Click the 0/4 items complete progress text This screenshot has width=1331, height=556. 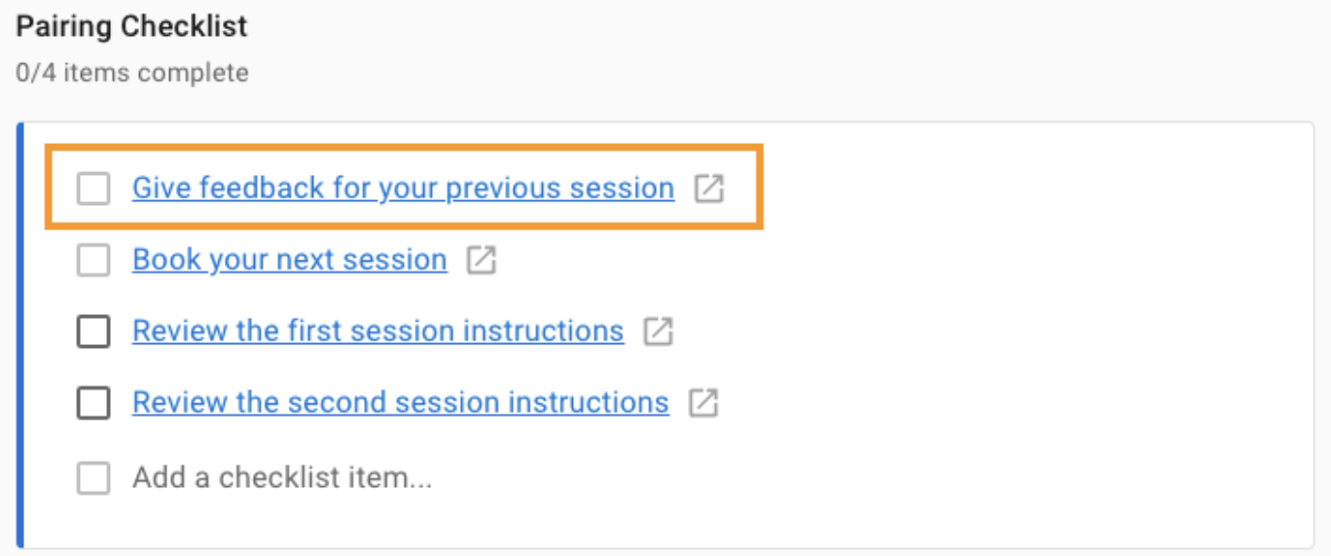coord(131,72)
